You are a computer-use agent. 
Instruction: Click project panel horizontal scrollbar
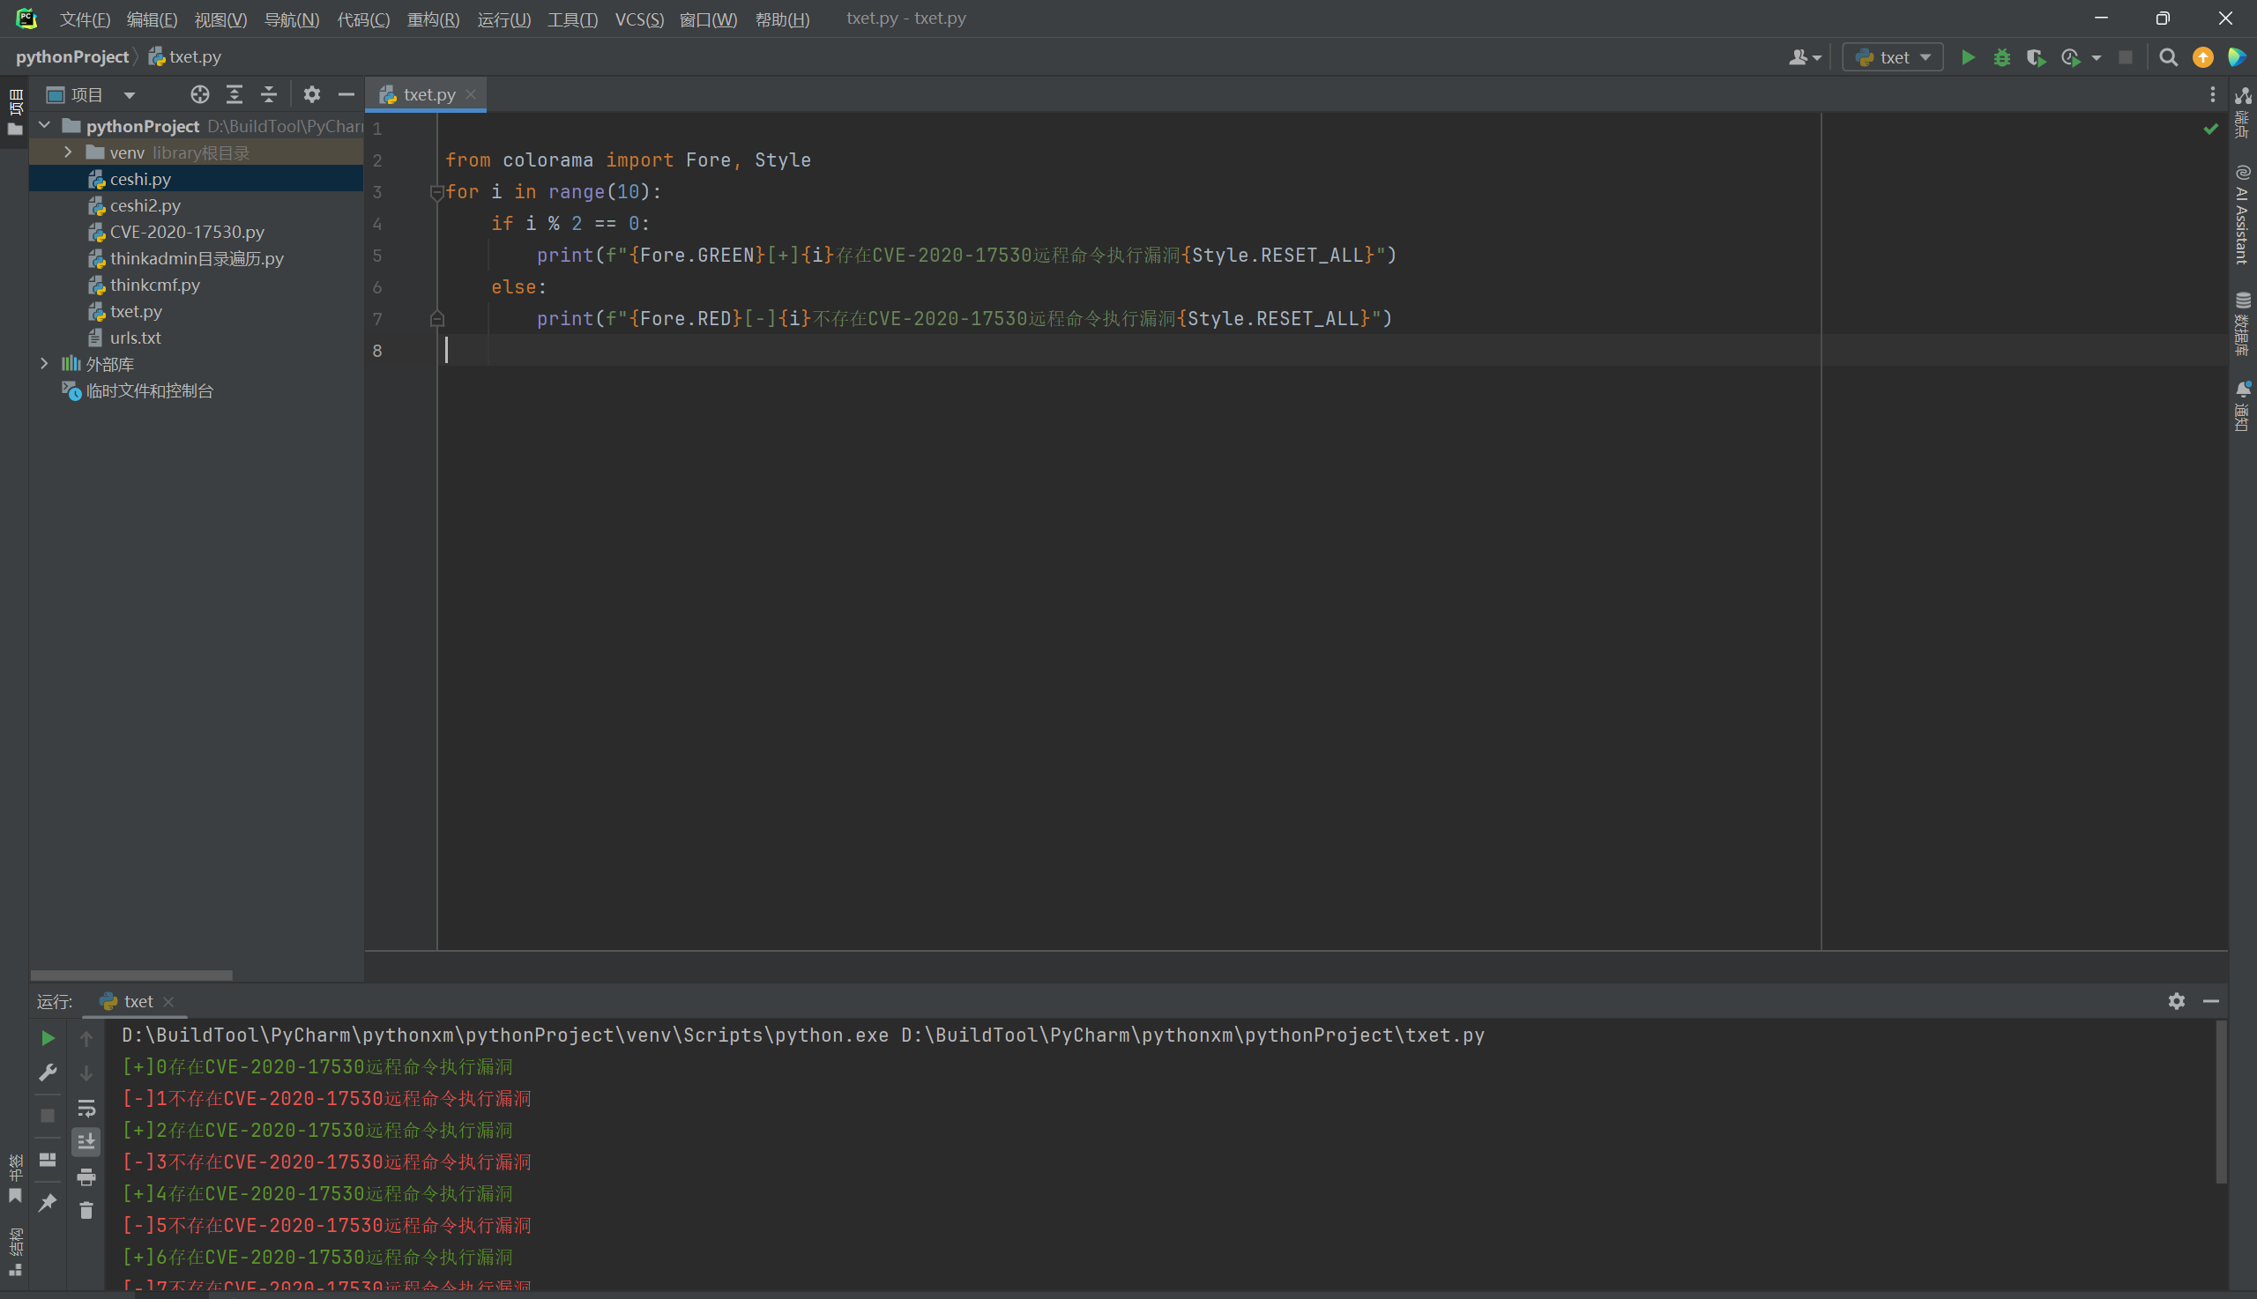pos(132,976)
